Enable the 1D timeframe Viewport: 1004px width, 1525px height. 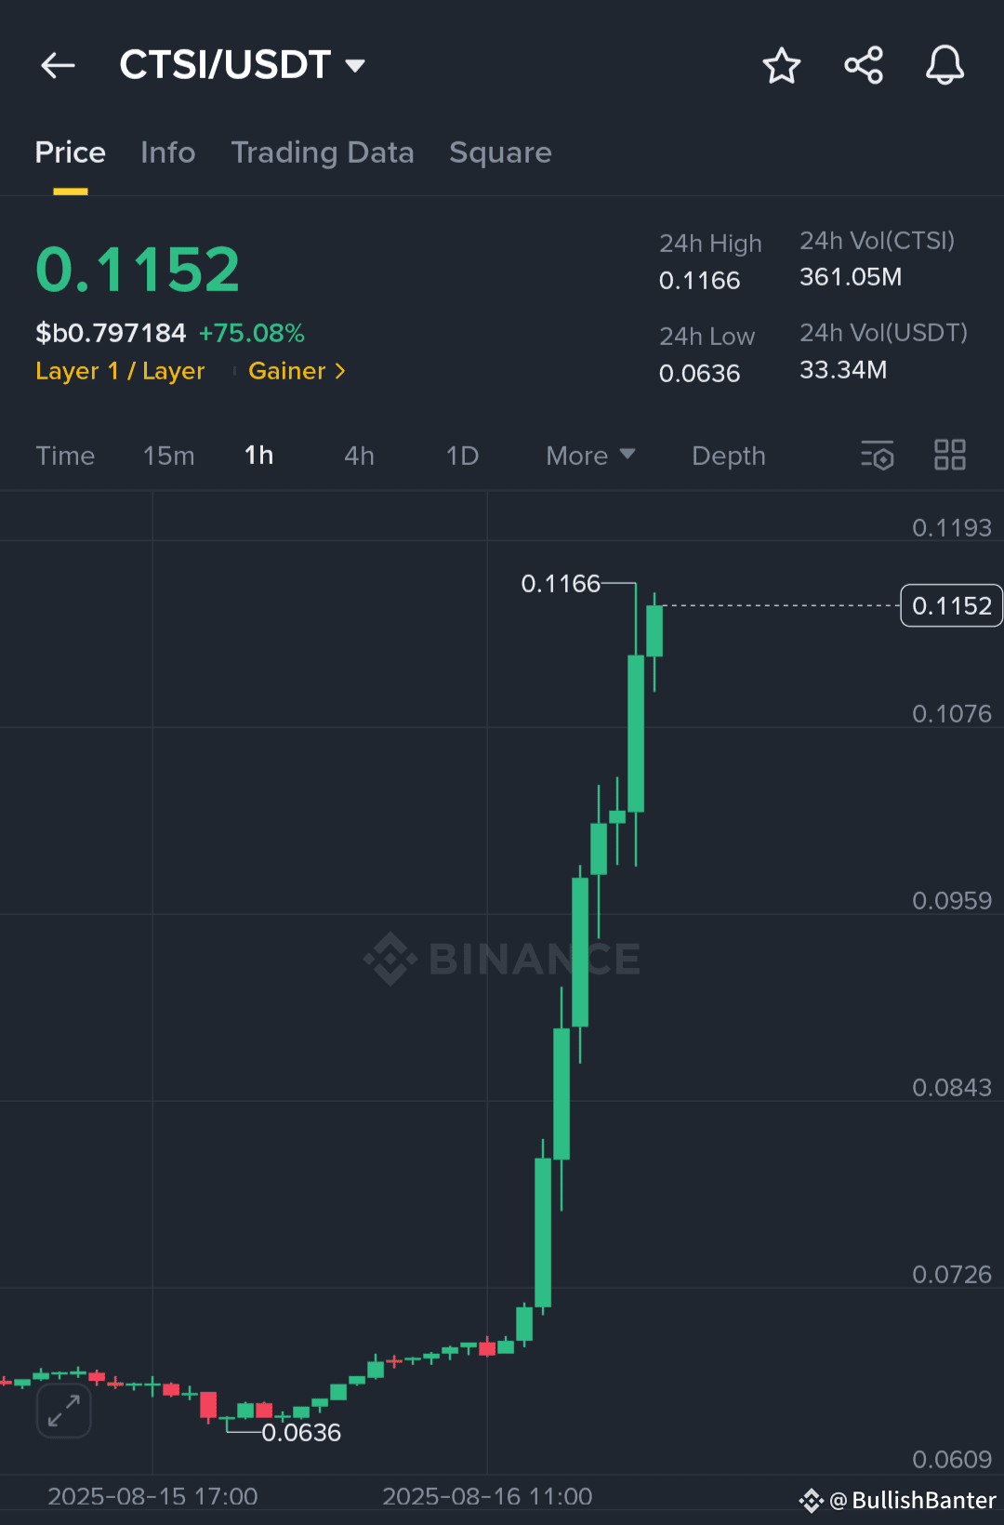tap(460, 456)
